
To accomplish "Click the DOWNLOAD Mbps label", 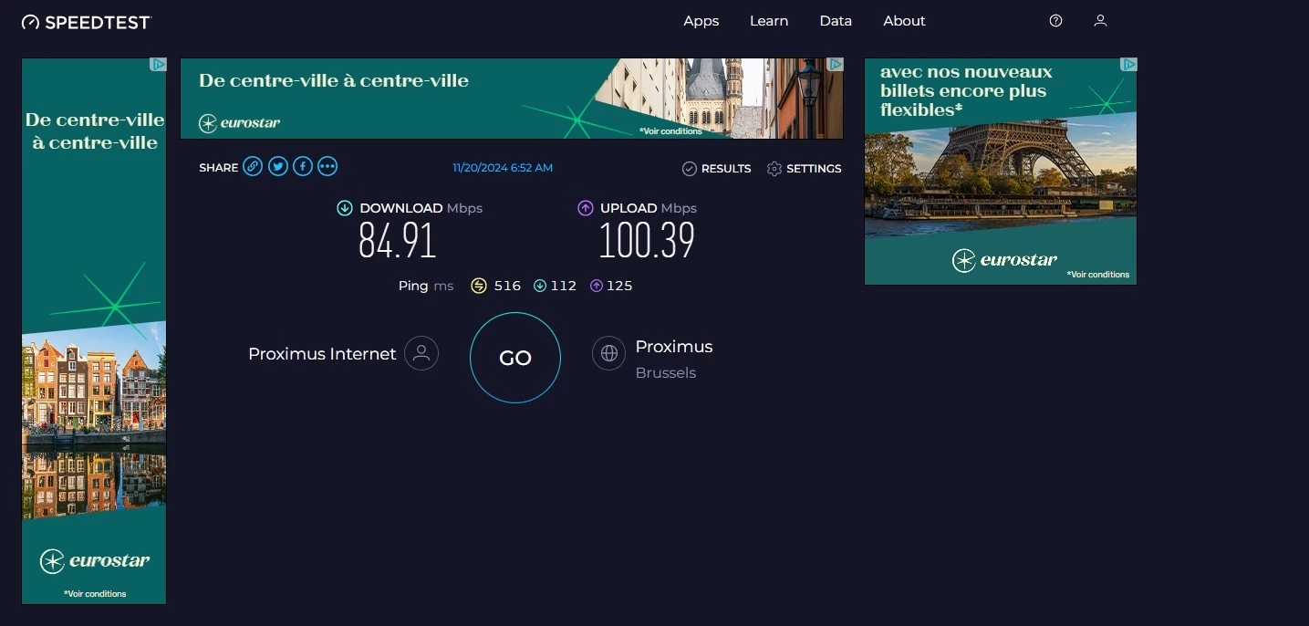I will pyautogui.click(x=421, y=208).
